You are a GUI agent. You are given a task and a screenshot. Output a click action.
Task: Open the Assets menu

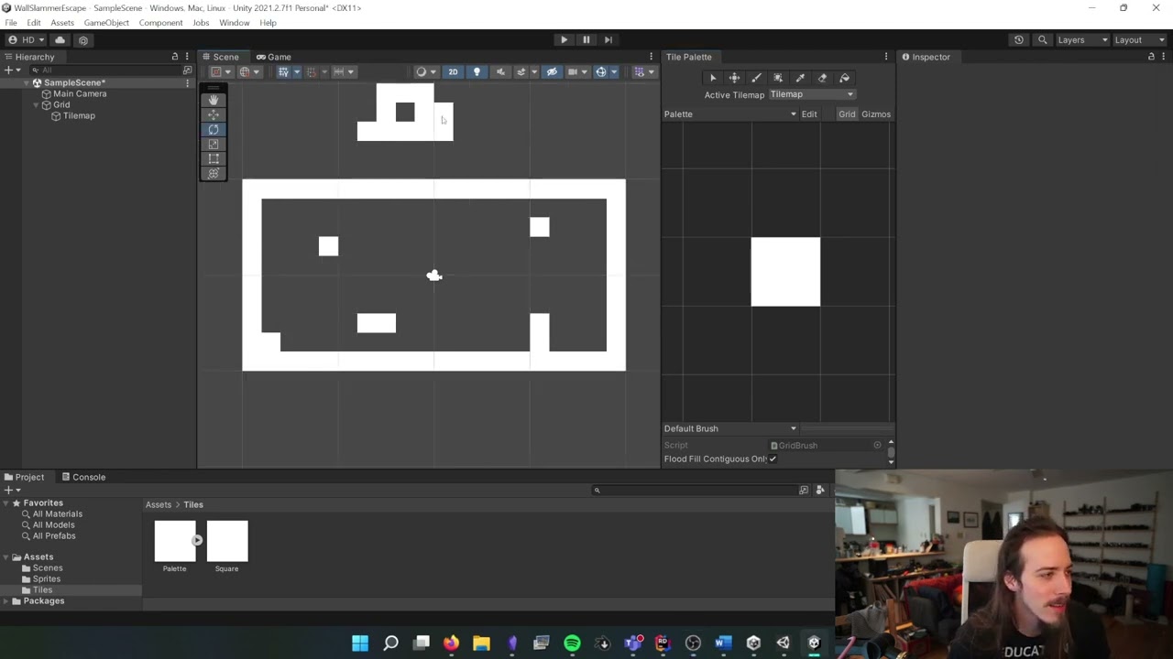click(62, 23)
